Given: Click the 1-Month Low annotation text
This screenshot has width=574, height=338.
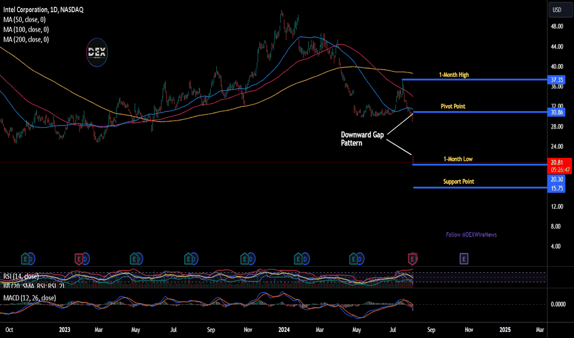Looking at the screenshot, I should point(458,159).
